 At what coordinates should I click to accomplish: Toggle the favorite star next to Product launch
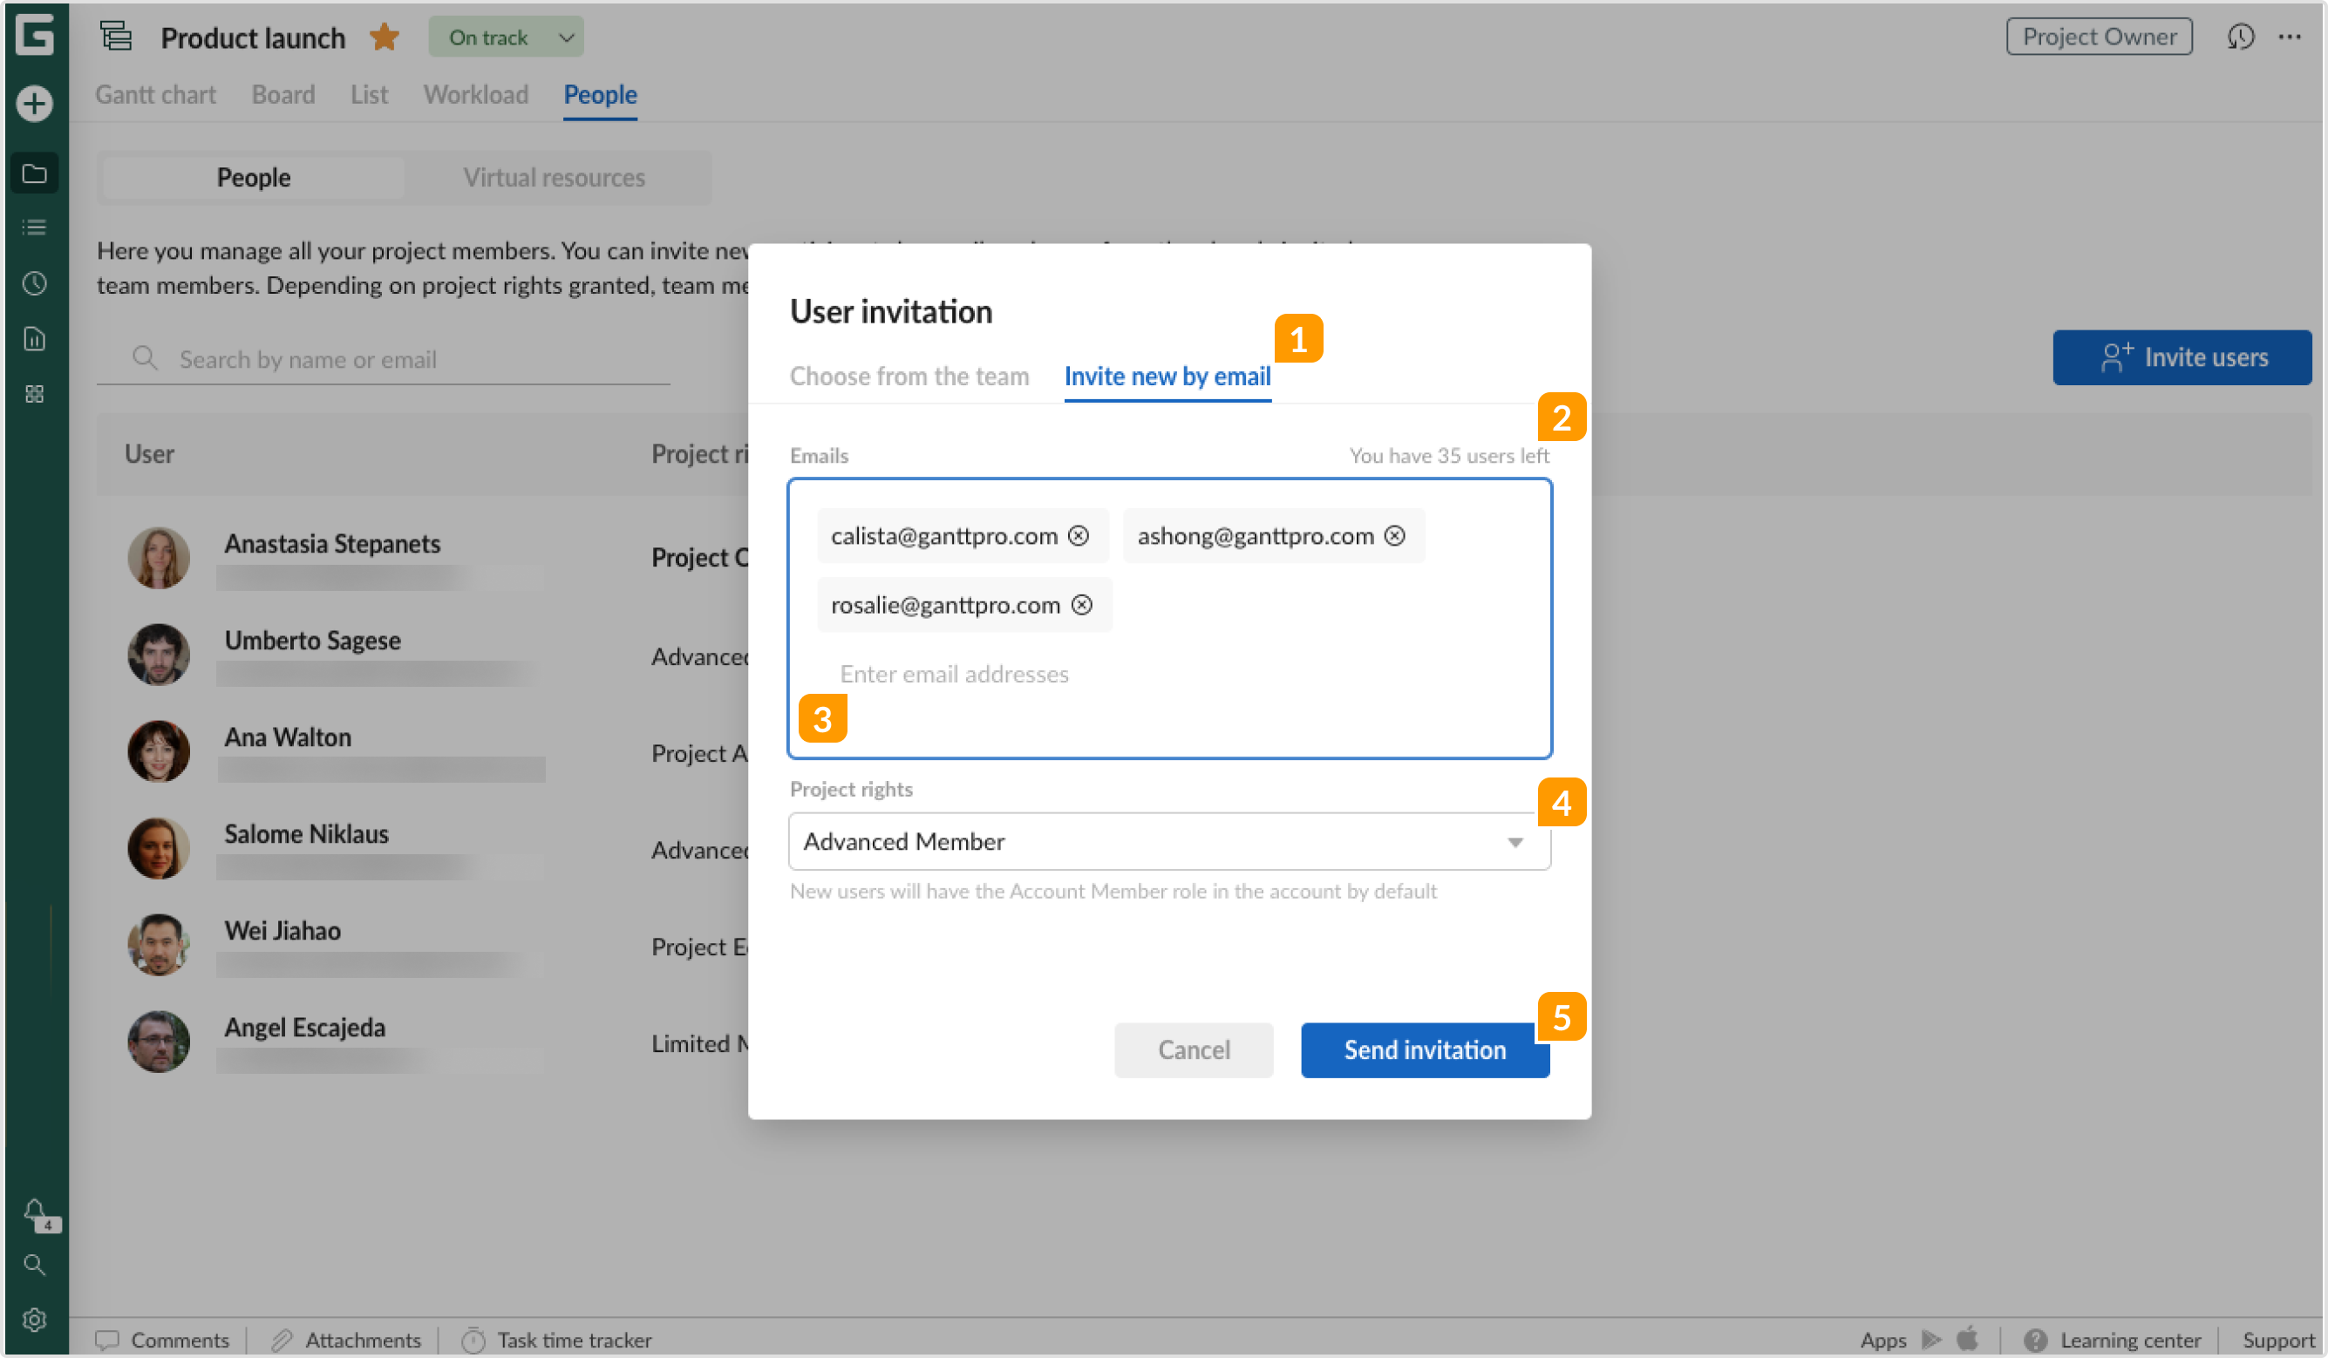click(383, 37)
